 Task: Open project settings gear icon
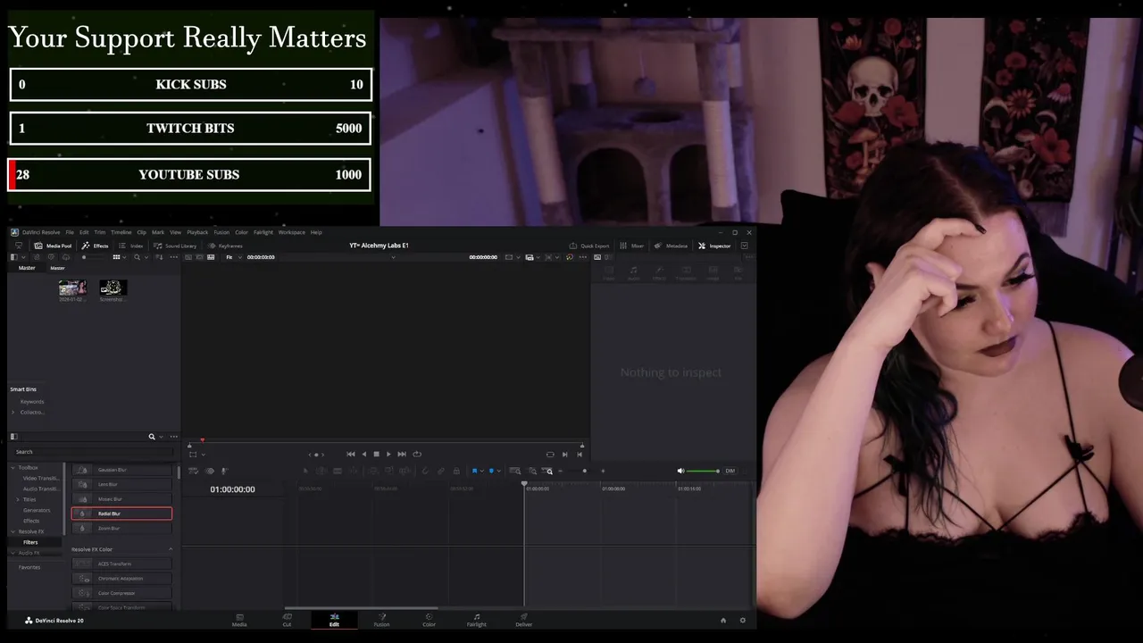tap(742, 620)
